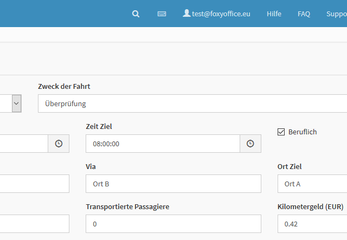The width and height of the screenshot is (347, 240).
Task: Expand the dropdown left of Zweck der Fahrt
Action: pos(16,103)
